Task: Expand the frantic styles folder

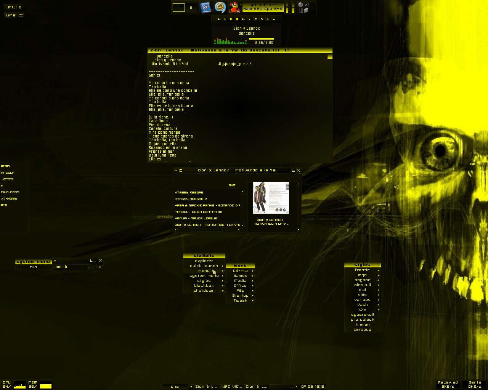Action: 362,270
